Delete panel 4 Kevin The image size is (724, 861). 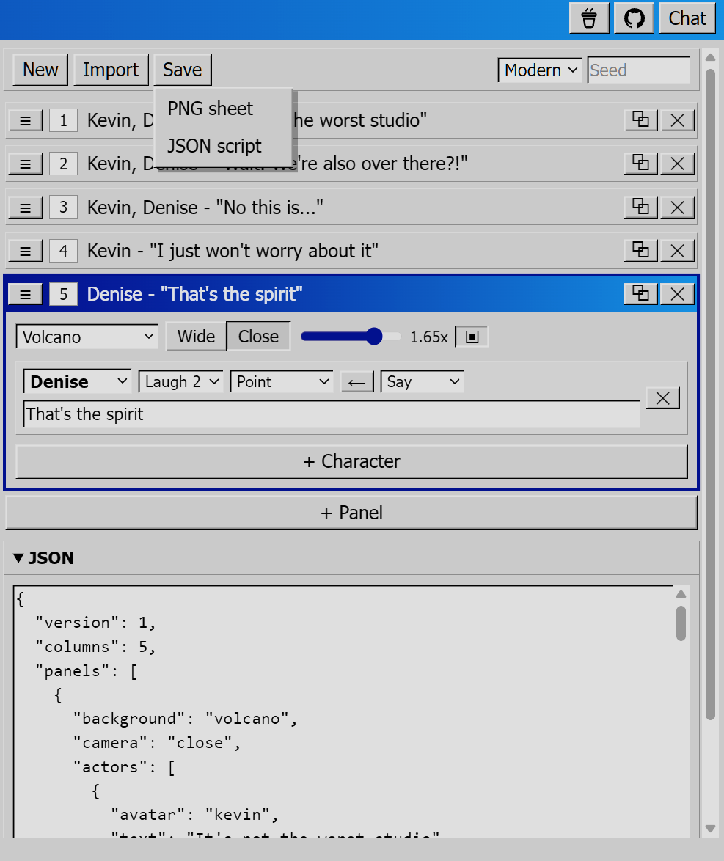coord(677,251)
